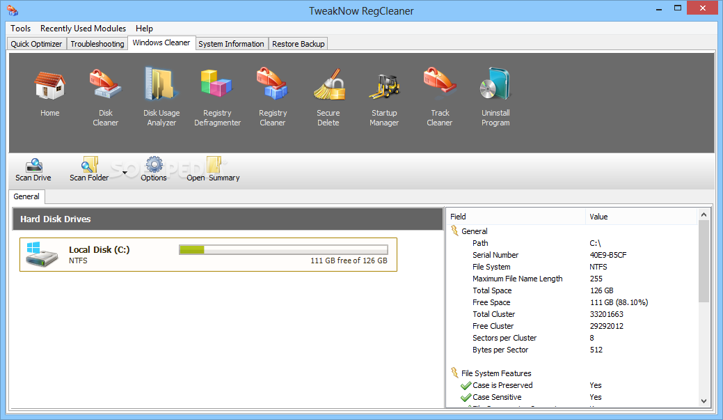
Task: Click the total cluster value 33201663
Action: click(606, 314)
